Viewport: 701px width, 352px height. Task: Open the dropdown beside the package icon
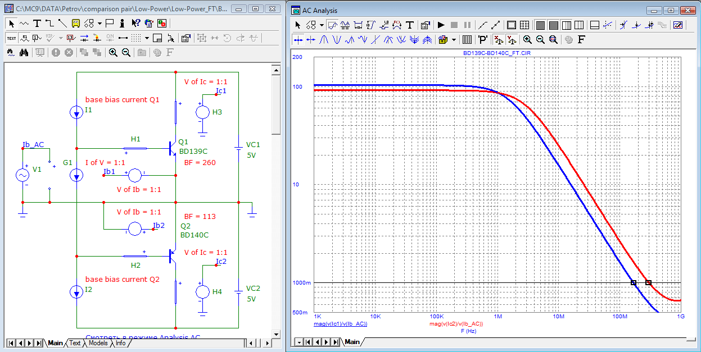click(x=453, y=40)
